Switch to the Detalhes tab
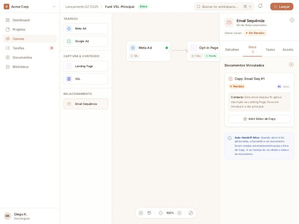Screen dimensions: 299x224 [232, 50]
